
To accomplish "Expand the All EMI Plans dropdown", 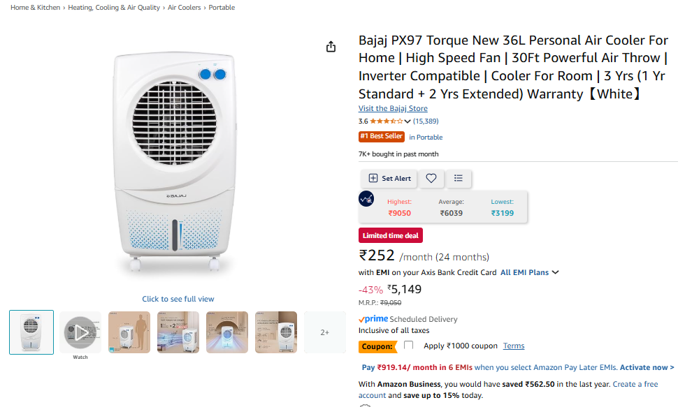I will coord(530,272).
